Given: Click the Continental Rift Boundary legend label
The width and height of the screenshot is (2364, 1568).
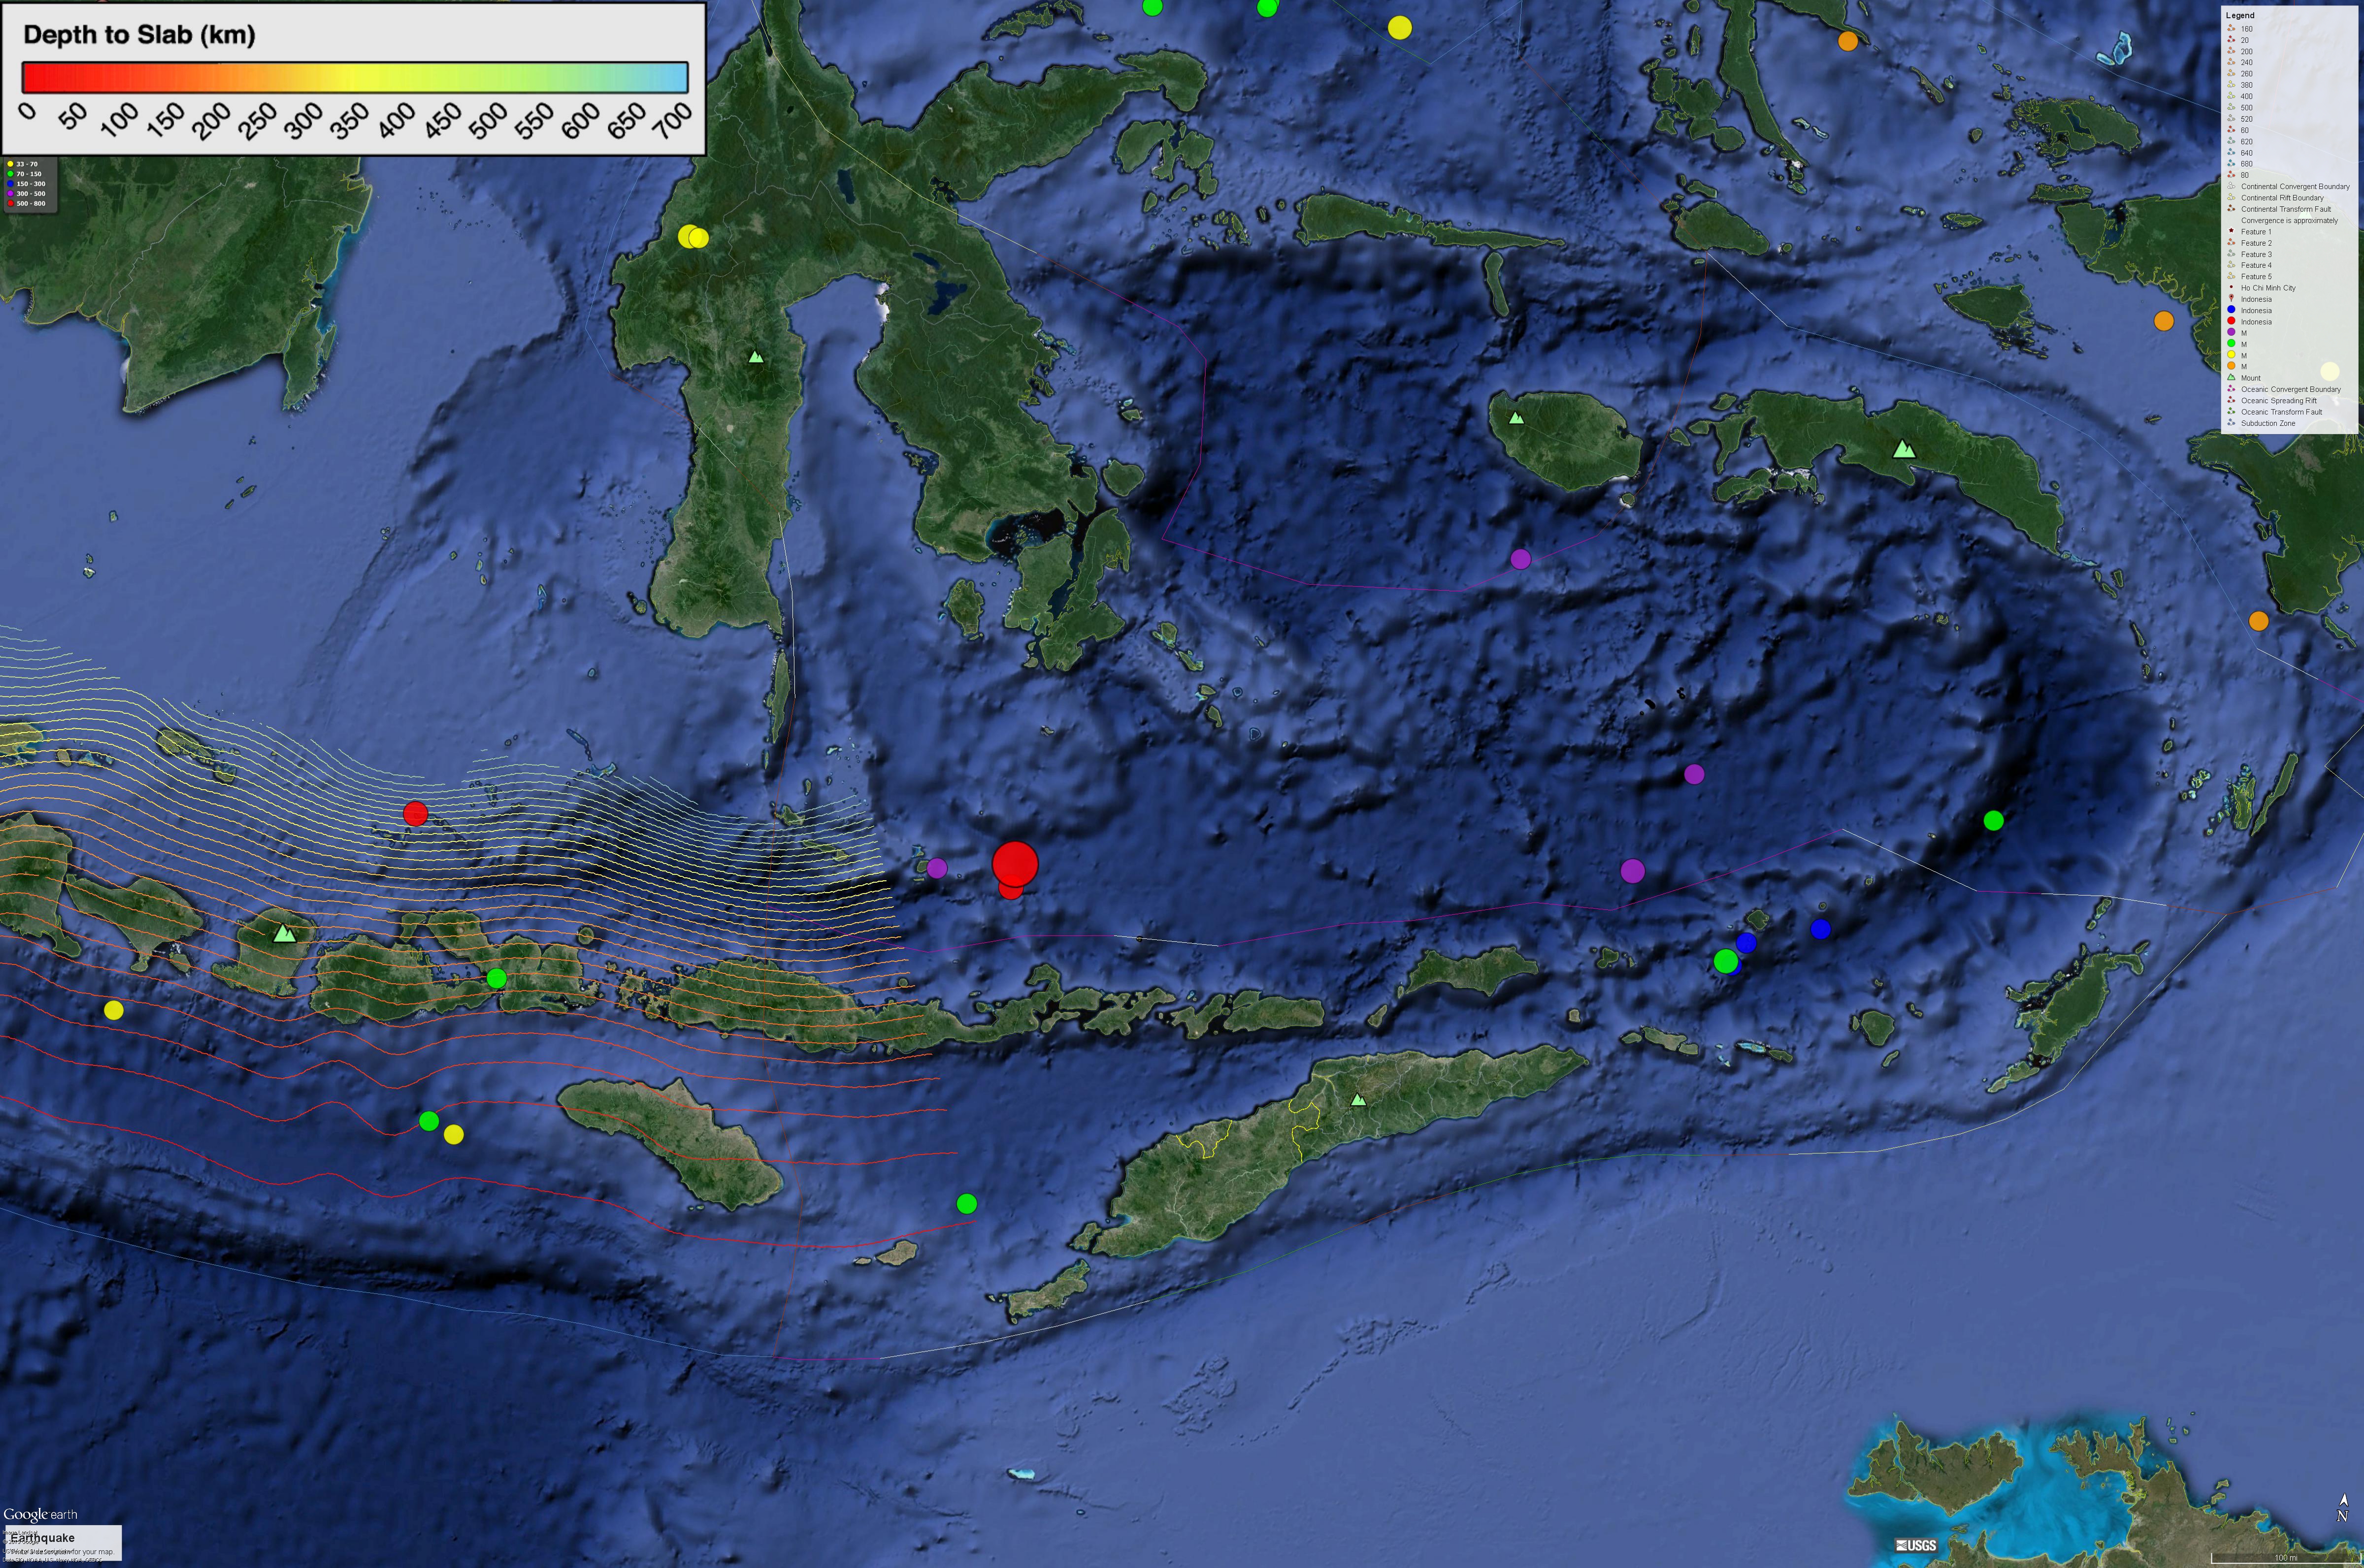Looking at the screenshot, I should (x=2282, y=198).
